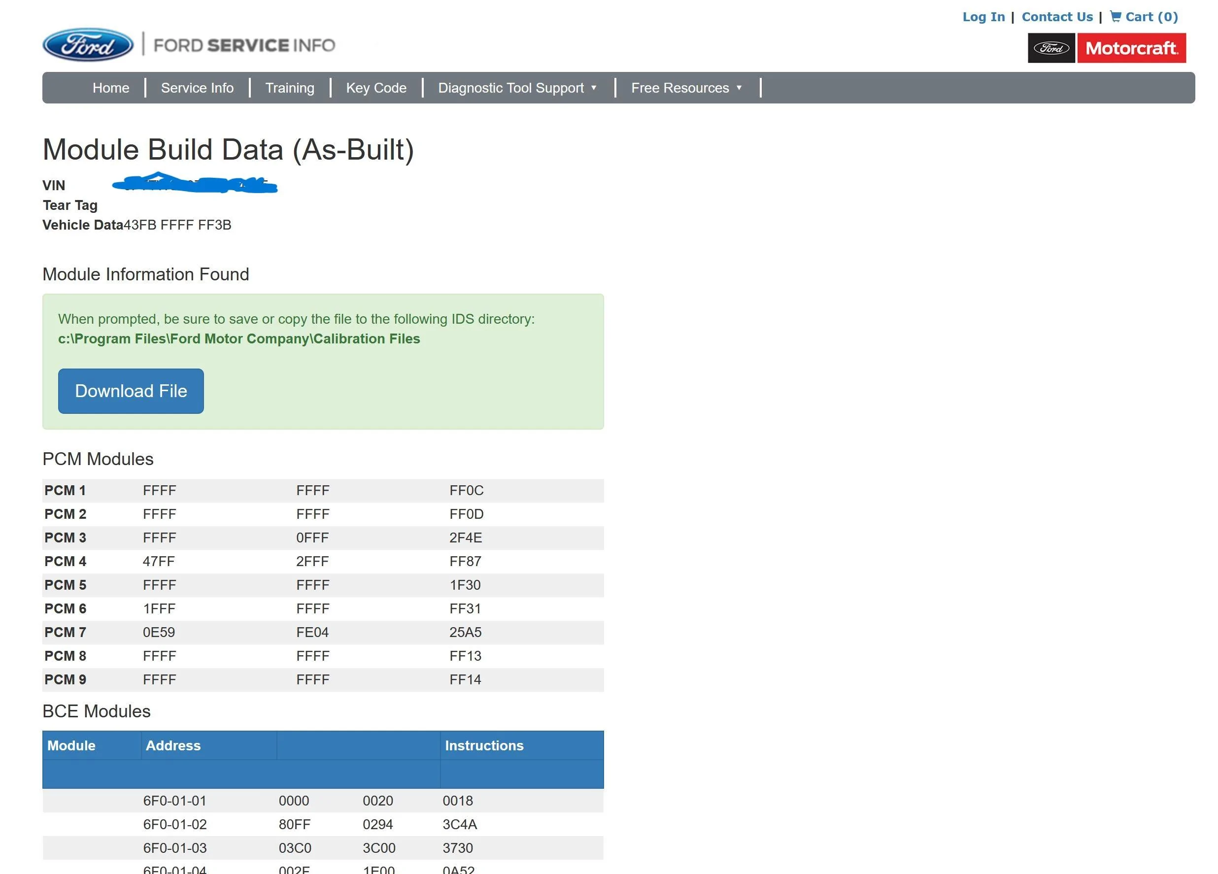The image size is (1218, 874).
Task: Open the Contact Us link
Action: pyautogui.click(x=1057, y=17)
